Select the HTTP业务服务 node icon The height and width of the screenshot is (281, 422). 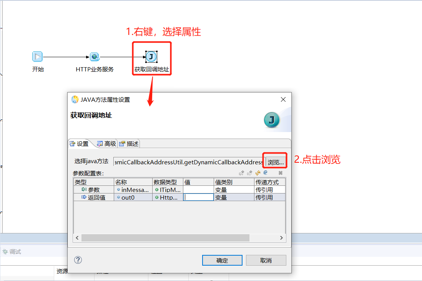pos(95,57)
